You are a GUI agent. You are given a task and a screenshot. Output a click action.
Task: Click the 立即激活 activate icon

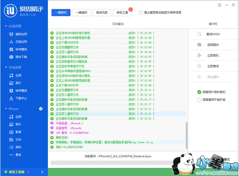199,66
